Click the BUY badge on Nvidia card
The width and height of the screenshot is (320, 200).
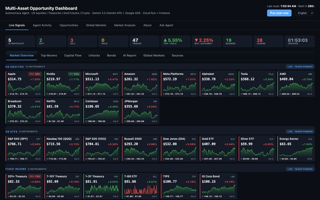(74, 74)
